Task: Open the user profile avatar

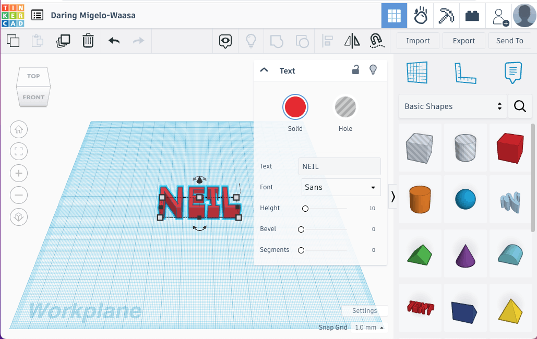Action: point(524,16)
